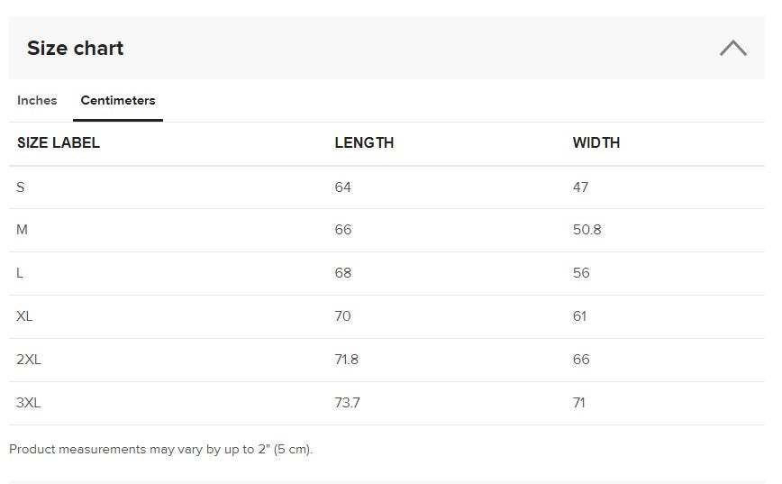Click the WIDTH column header
This screenshot has height=484, width=782.
pyautogui.click(x=596, y=142)
